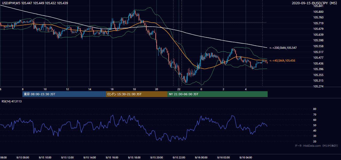The width and height of the screenshot is (341, 160).
Task: Click the 105.760 price axis label
Action: click(318, 17)
